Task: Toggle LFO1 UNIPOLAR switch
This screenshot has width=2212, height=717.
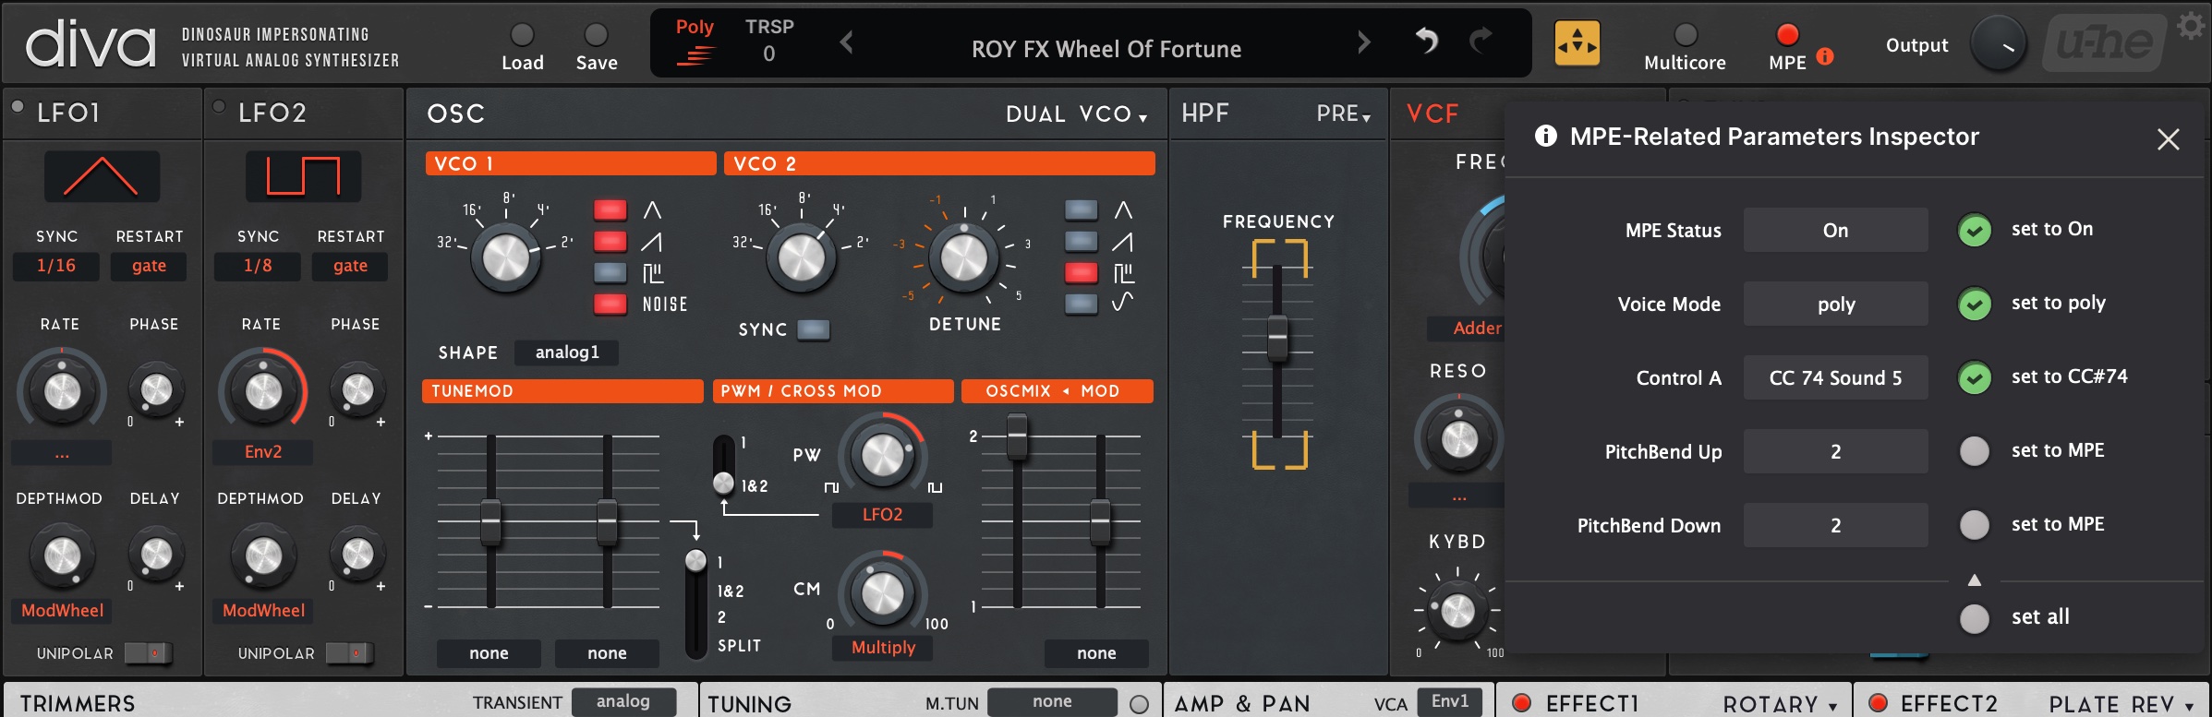Action: [148, 653]
